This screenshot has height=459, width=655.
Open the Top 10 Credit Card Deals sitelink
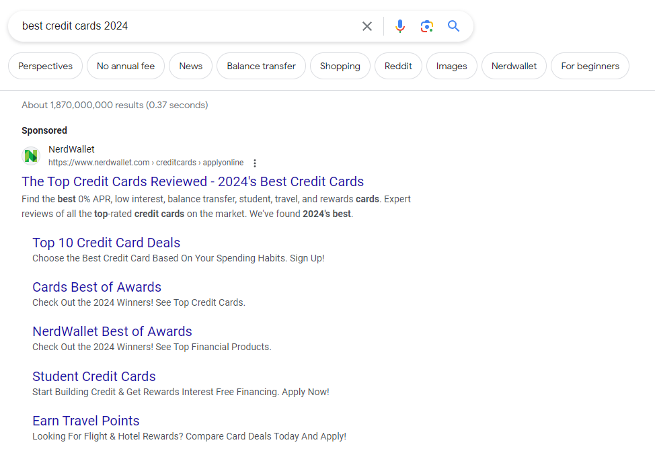(x=106, y=243)
